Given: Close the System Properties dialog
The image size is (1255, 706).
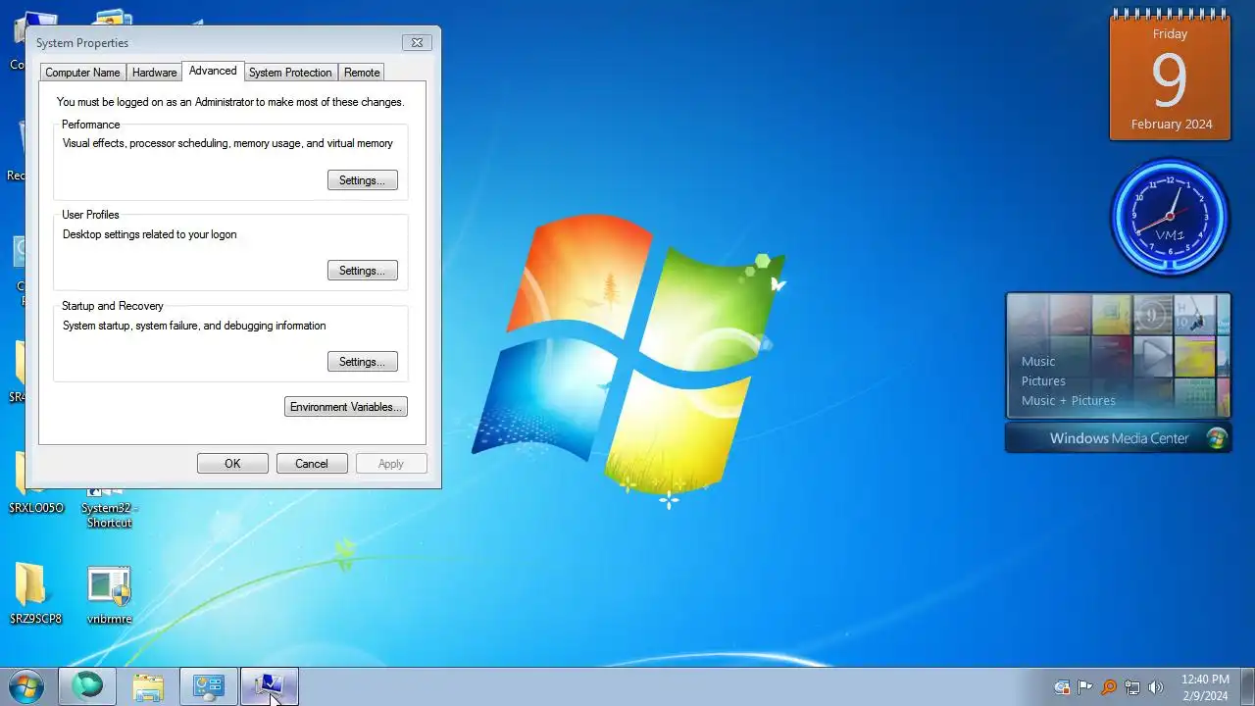Looking at the screenshot, I should [x=417, y=43].
